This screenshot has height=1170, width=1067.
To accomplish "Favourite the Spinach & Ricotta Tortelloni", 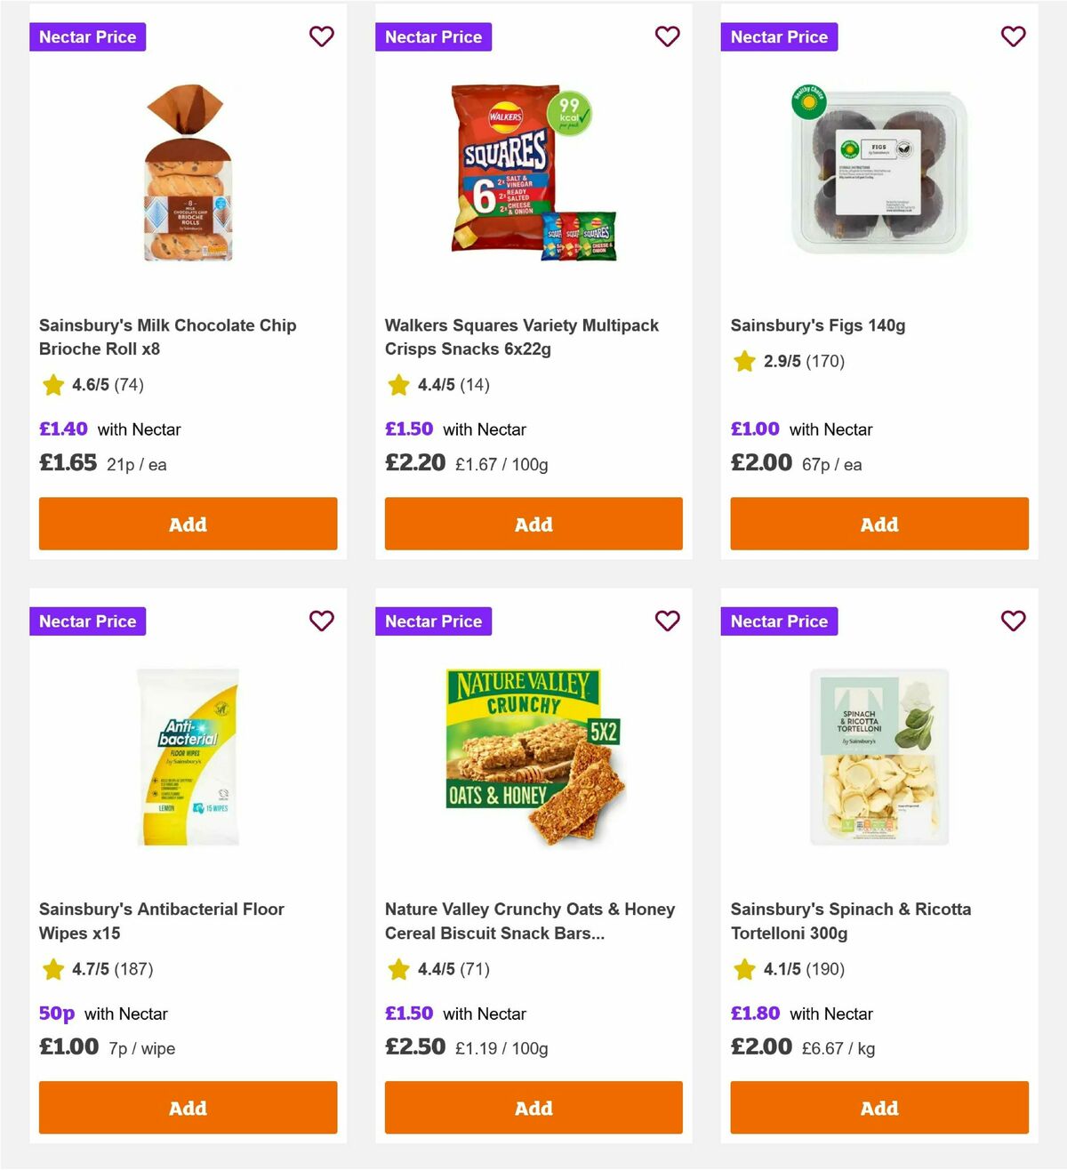I will pos(1013,621).
